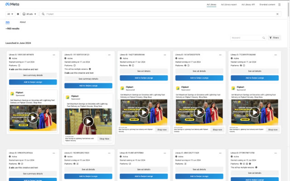Screen dimensions: 290x181
Task: Switch to the About tab
Action: point(23,22)
